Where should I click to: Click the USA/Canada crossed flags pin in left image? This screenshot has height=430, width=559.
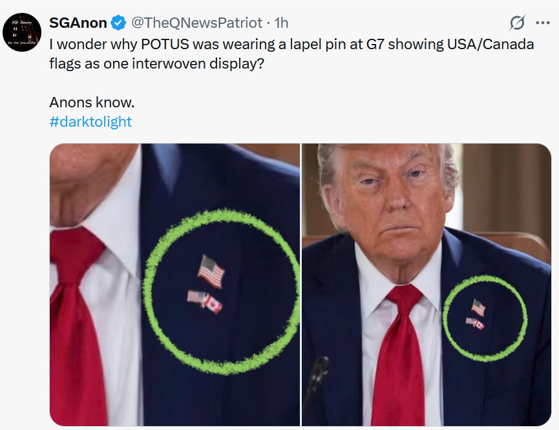205,301
